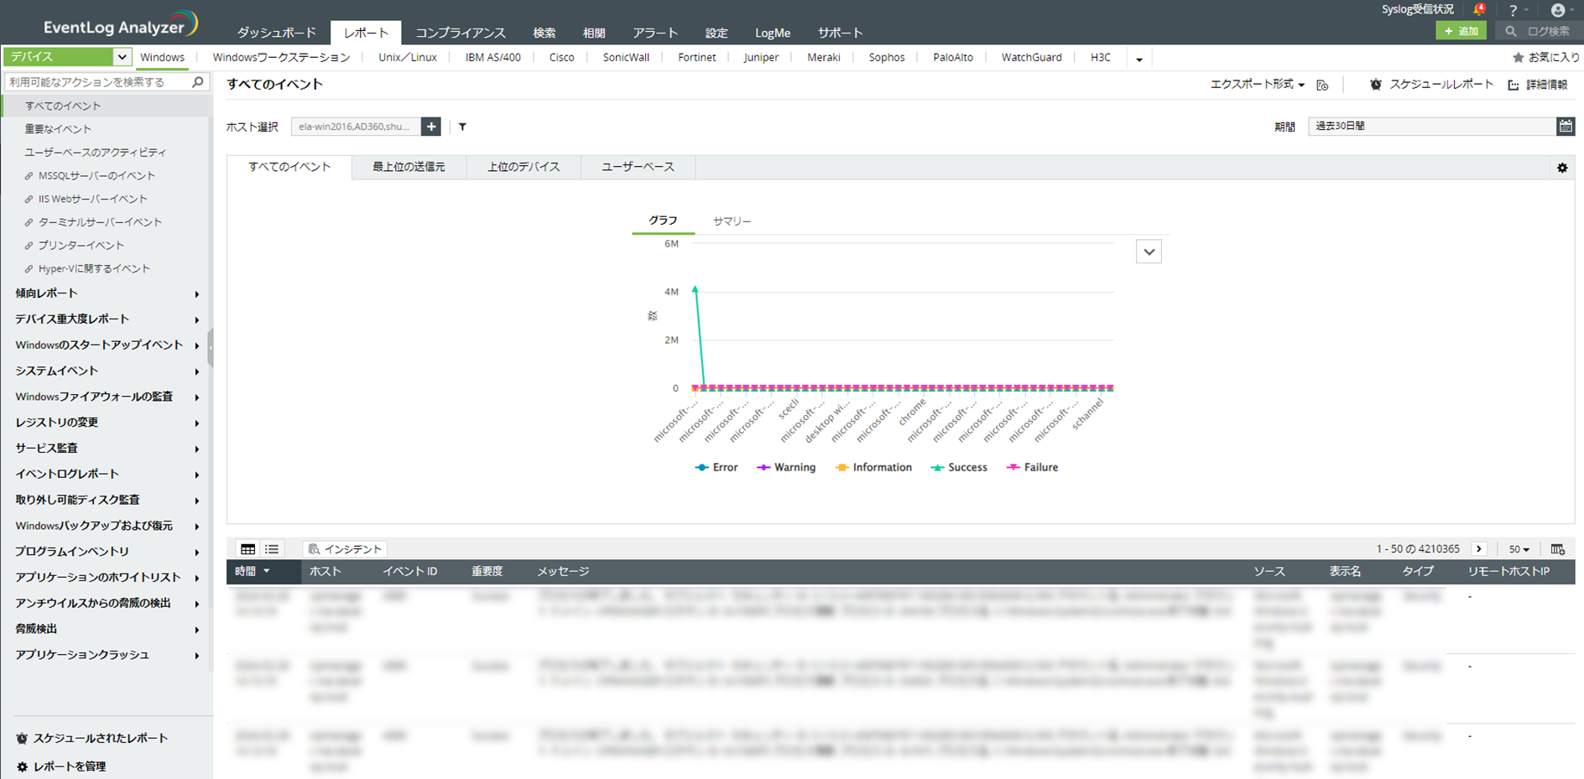Open the calendar icon for period
Image resolution: width=1584 pixels, height=779 pixels.
(x=1566, y=126)
